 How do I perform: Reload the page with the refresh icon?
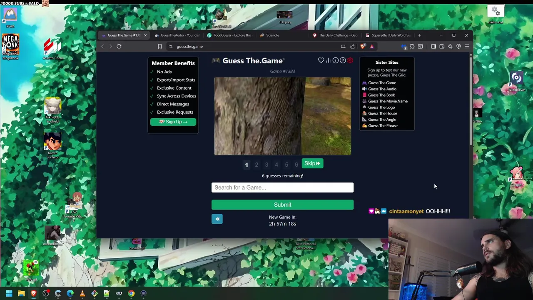[x=119, y=46]
